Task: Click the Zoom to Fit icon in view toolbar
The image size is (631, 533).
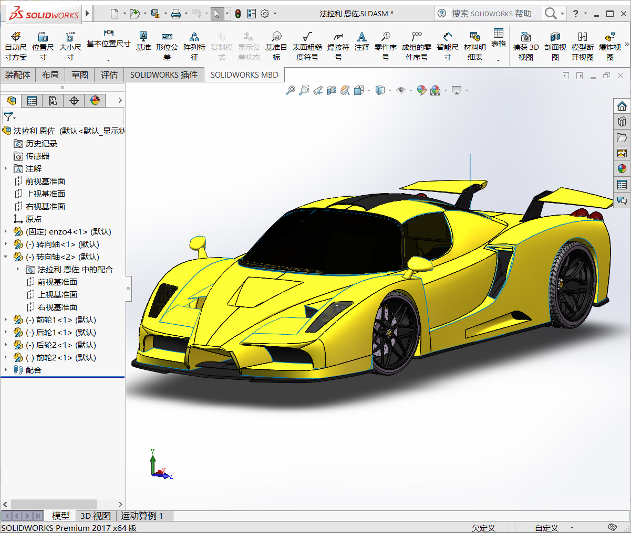Action: point(291,90)
